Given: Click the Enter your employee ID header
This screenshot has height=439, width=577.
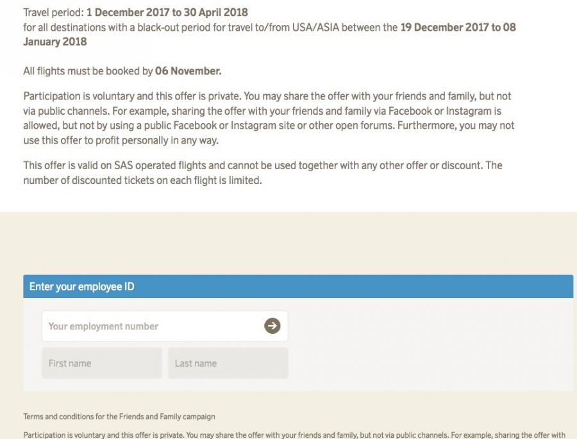Looking at the screenshot, I should [82, 286].
